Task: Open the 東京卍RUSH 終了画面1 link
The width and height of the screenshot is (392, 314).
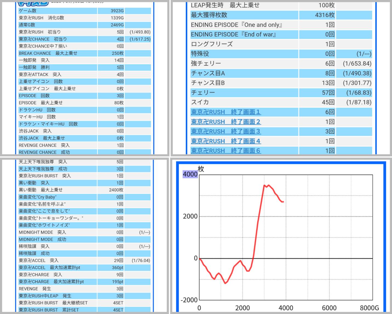Action: coord(226,112)
